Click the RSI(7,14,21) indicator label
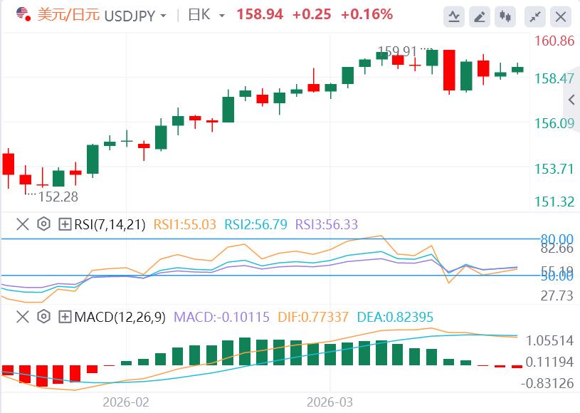580x413 pixels. coord(110,224)
